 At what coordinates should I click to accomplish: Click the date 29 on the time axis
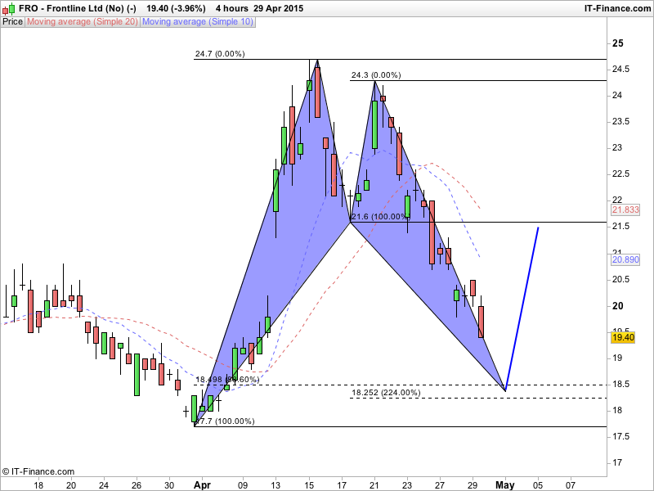tap(473, 485)
